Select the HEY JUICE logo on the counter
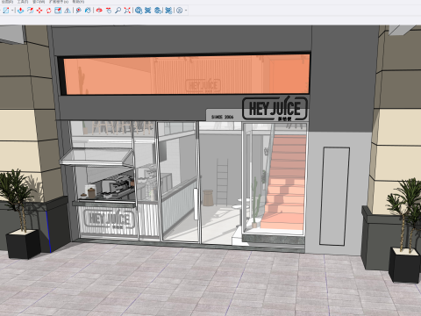Viewport: 421px width, 316px height. pyautogui.click(x=109, y=218)
